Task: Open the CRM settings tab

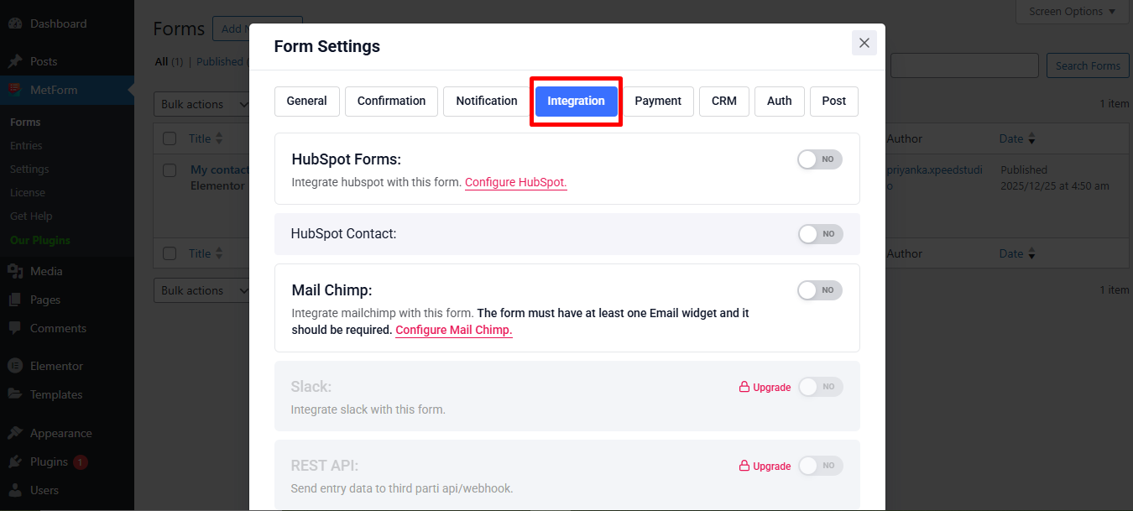Action: (x=723, y=101)
